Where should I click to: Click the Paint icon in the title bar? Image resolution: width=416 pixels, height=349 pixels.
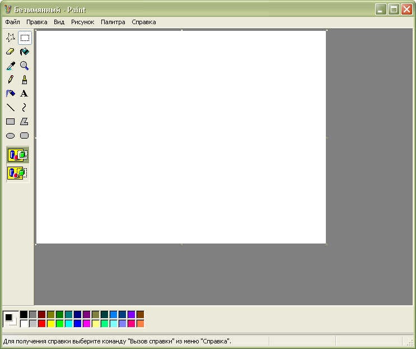click(x=8, y=10)
